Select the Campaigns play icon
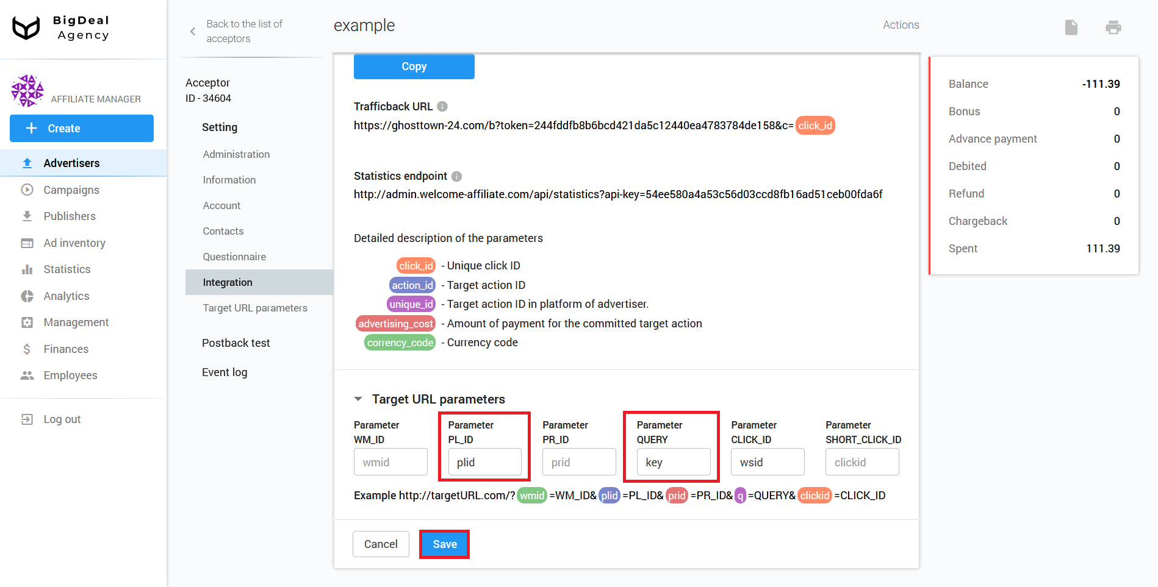Image resolution: width=1158 pixels, height=587 pixels. coord(27,190)
